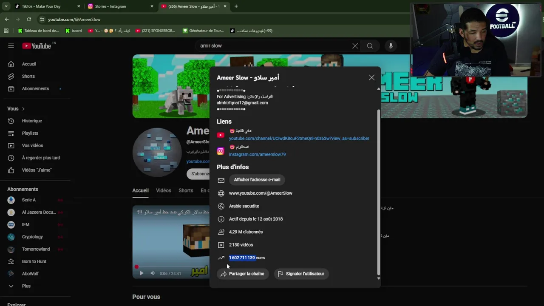Viewport: 544px width, 306px height.
Task: Click Actif depuis le 12 août 2018
Action: (256, 219)
